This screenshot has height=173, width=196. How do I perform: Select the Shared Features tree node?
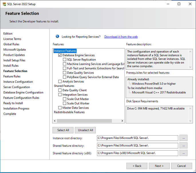(64, 86)
